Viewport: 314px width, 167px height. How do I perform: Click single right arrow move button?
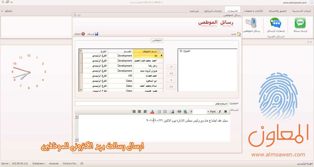[x=171, y=80]
